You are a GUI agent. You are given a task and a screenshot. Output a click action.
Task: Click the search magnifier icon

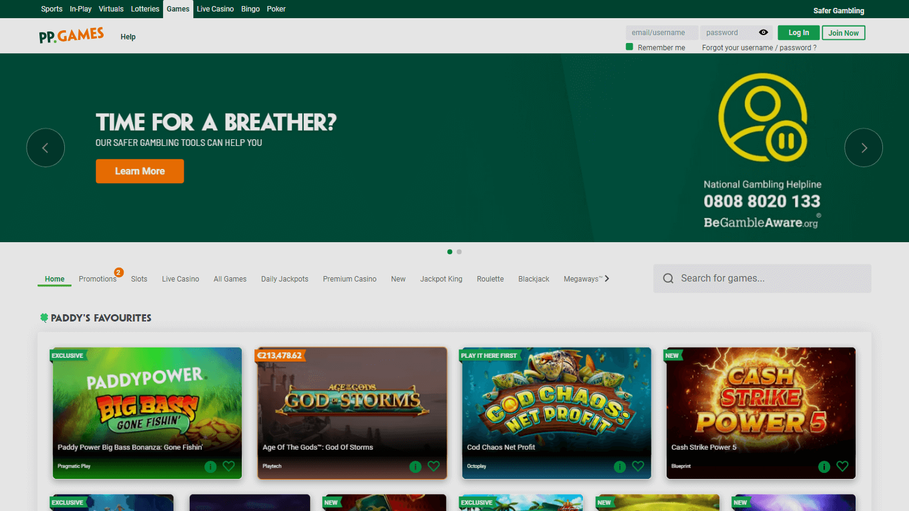pos(668,279)
